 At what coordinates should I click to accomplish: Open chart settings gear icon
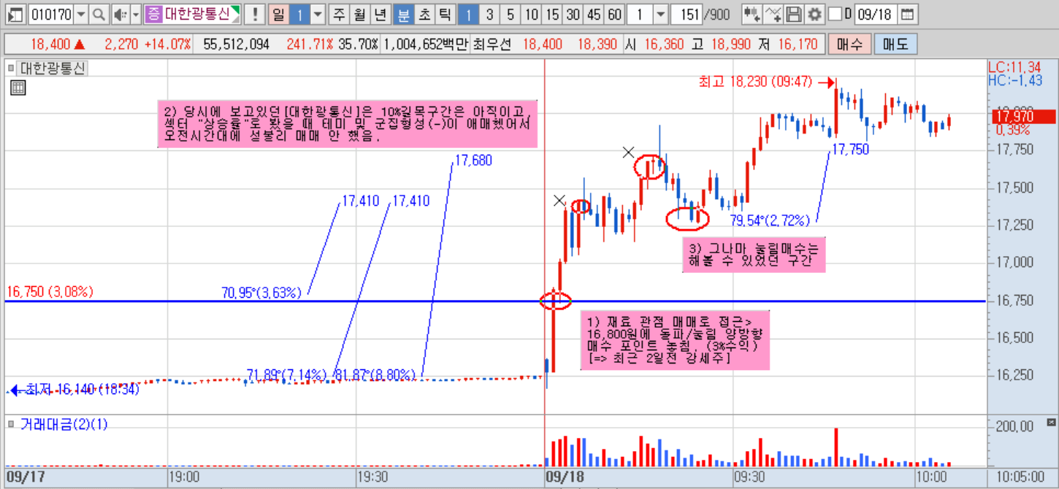[814, 14]
